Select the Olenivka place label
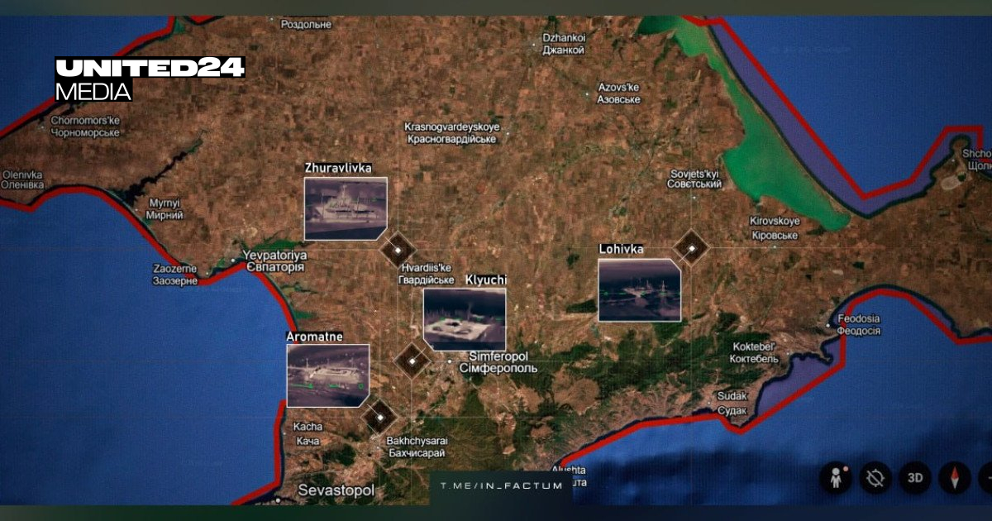Image resolution: width=992 pixels, height=521 pixels. [x=22, y=179]
